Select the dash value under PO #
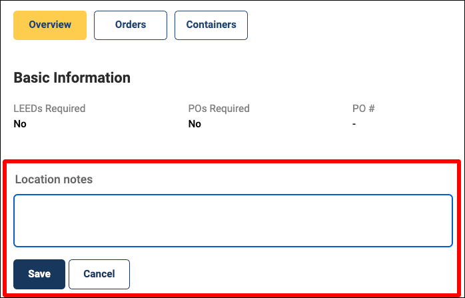Image resolution: width=465 pixels, height=298 pixels. [354, 124]
